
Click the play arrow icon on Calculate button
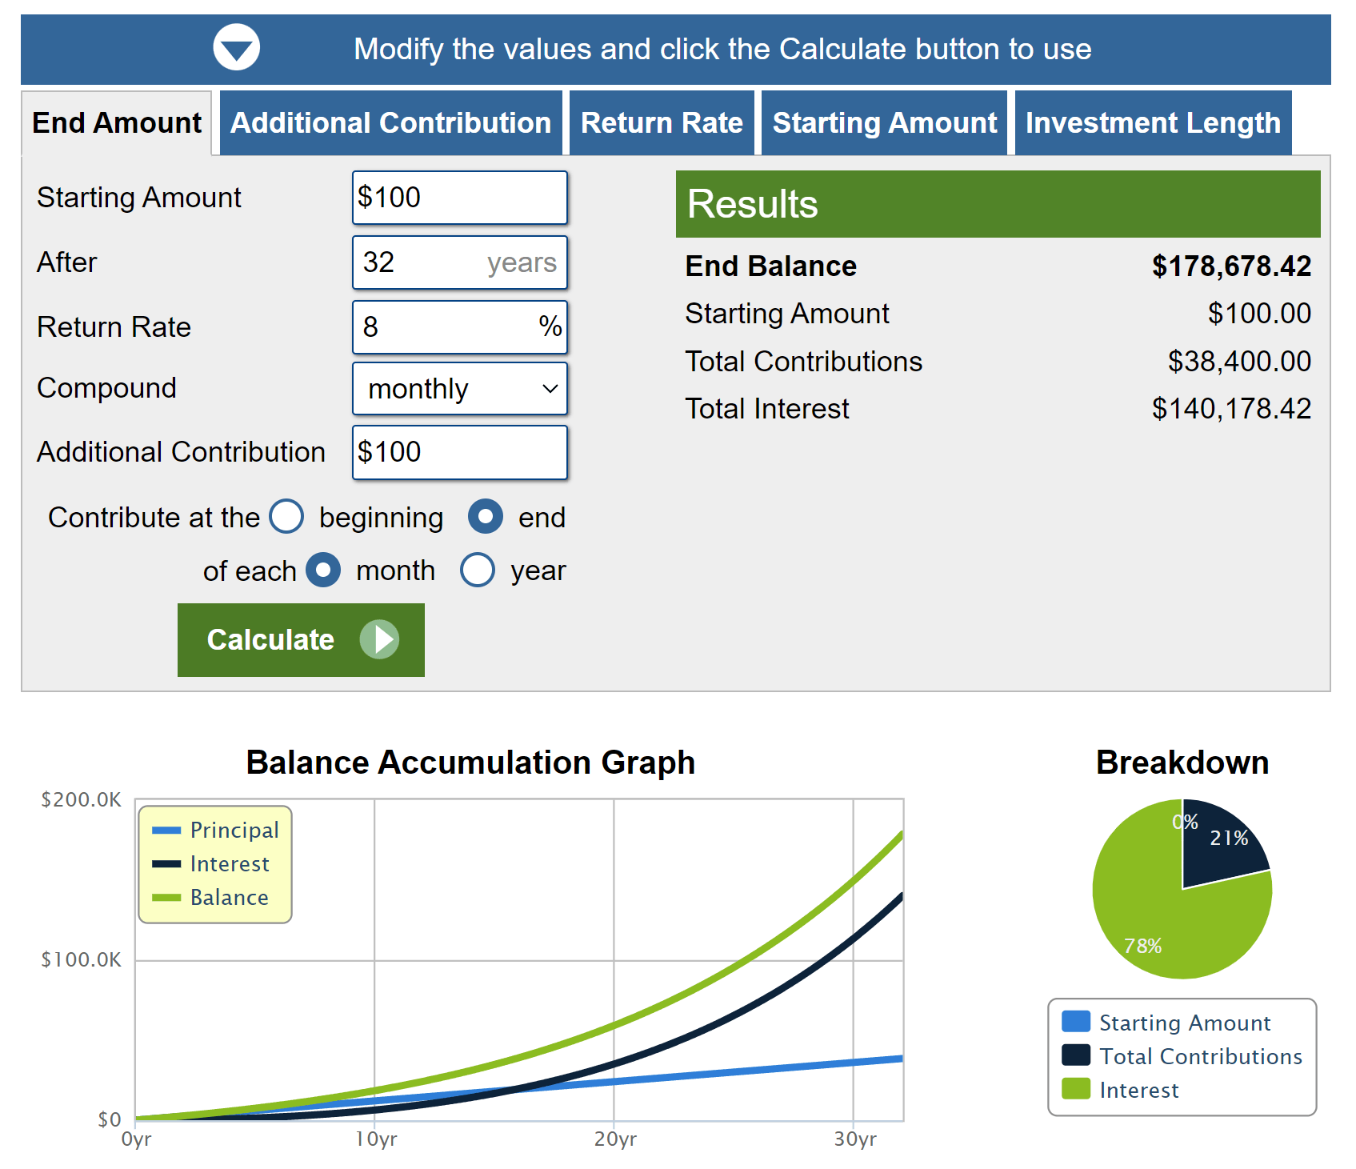(x=379, y=639)
